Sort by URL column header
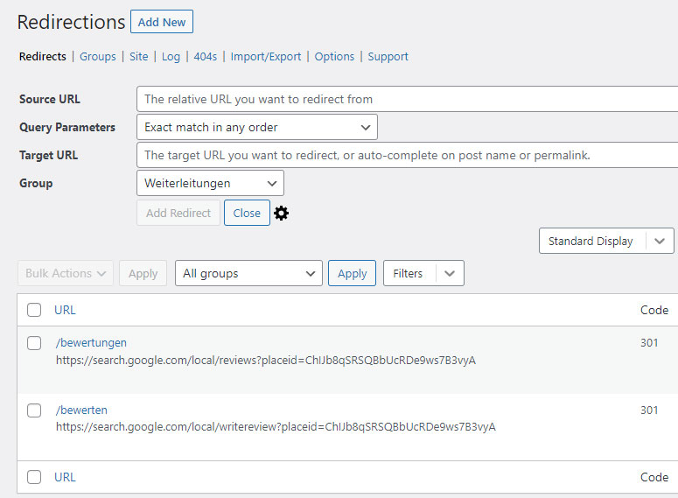This screenshot has height=498, width=678. (x=65, y=310)
